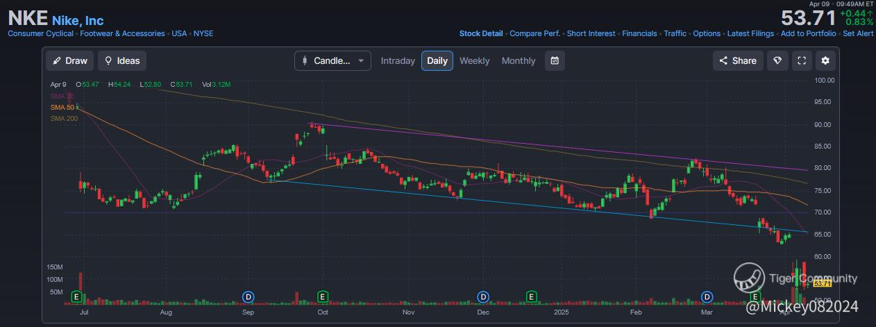
Task: Click the earnings marker before 2025 label
Action: point(531,296)
